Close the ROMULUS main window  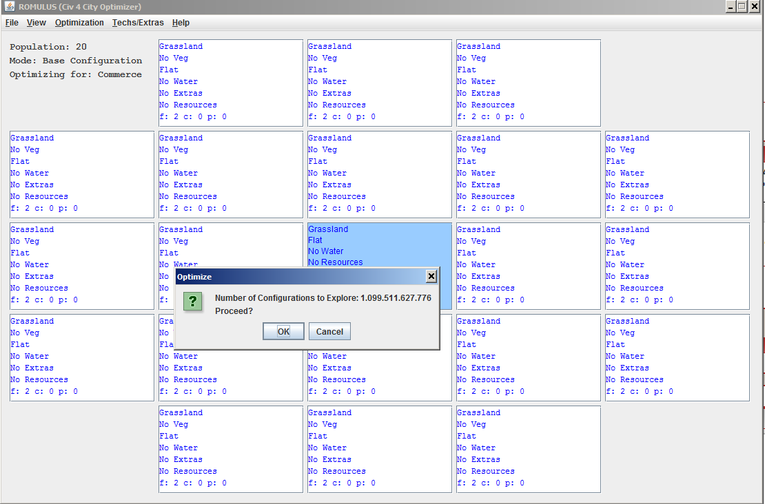click(x=754, y=6)
